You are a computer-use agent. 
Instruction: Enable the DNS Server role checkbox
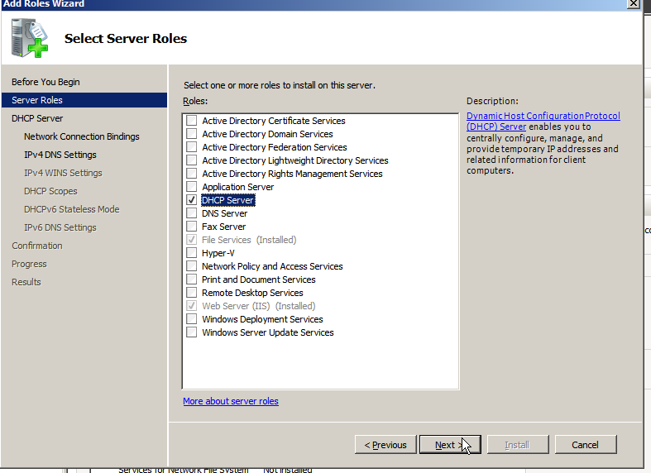191,213
